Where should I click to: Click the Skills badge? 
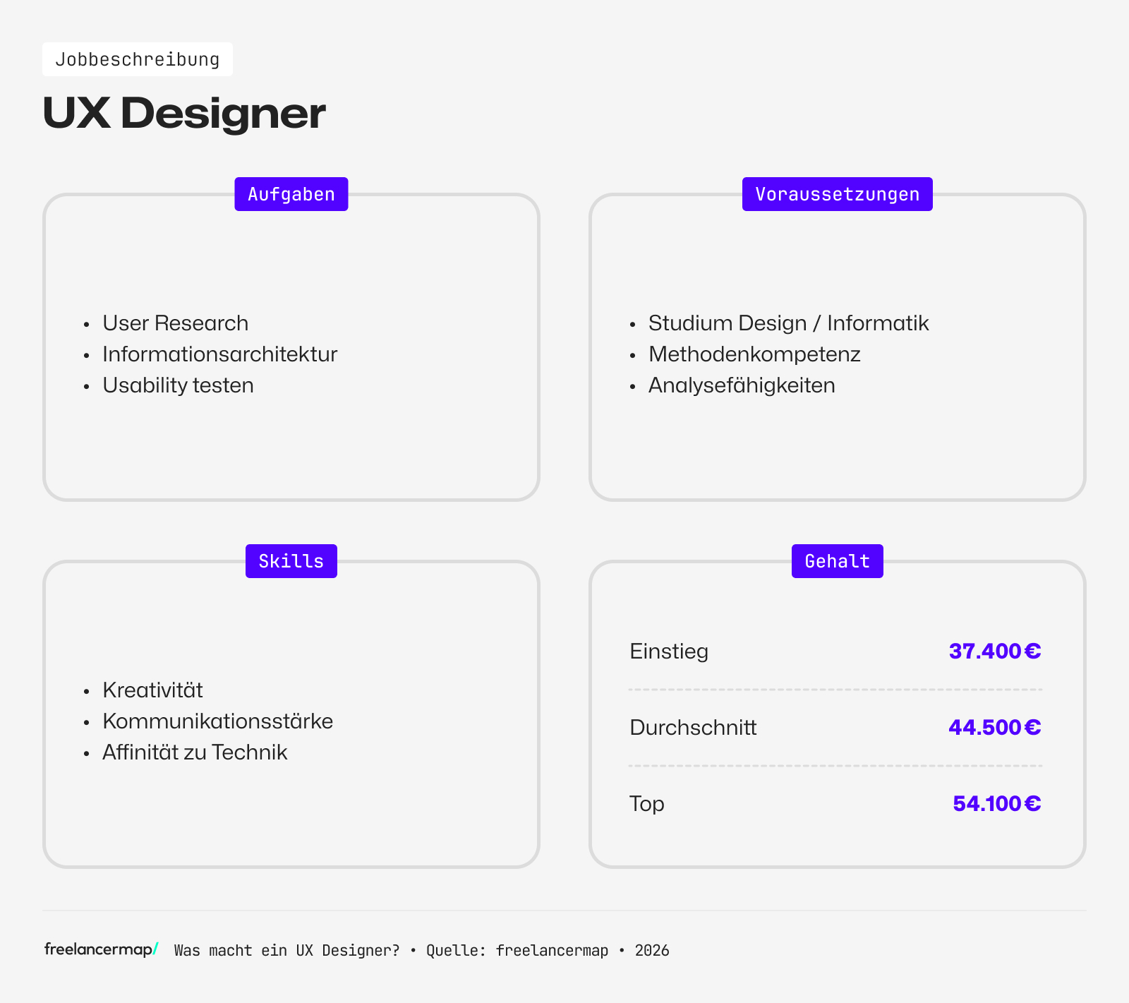[x=291, y=560]
